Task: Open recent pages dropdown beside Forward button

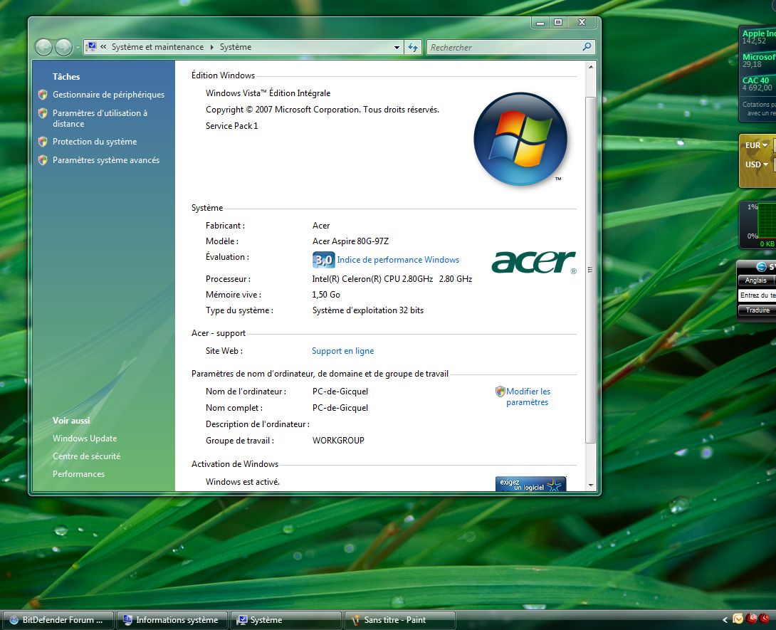Action: point(78,48)
